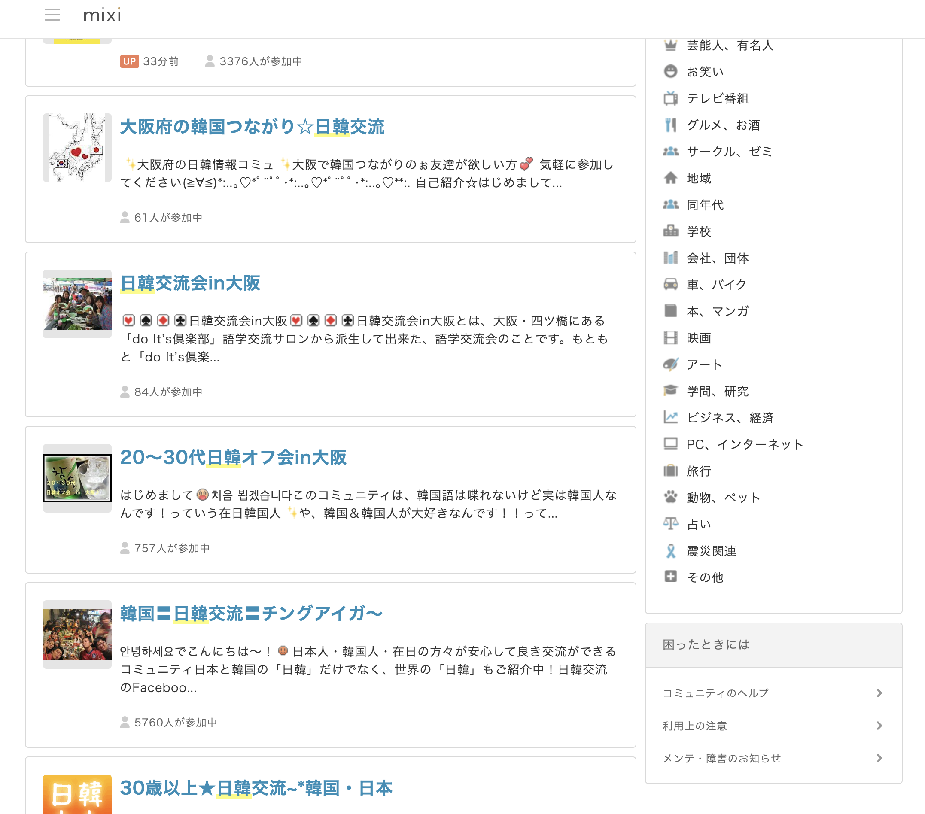Screen dimensions: 925x814
Task: Click the TV icon for テレビ番組
Action: click(x=670, y=98)
